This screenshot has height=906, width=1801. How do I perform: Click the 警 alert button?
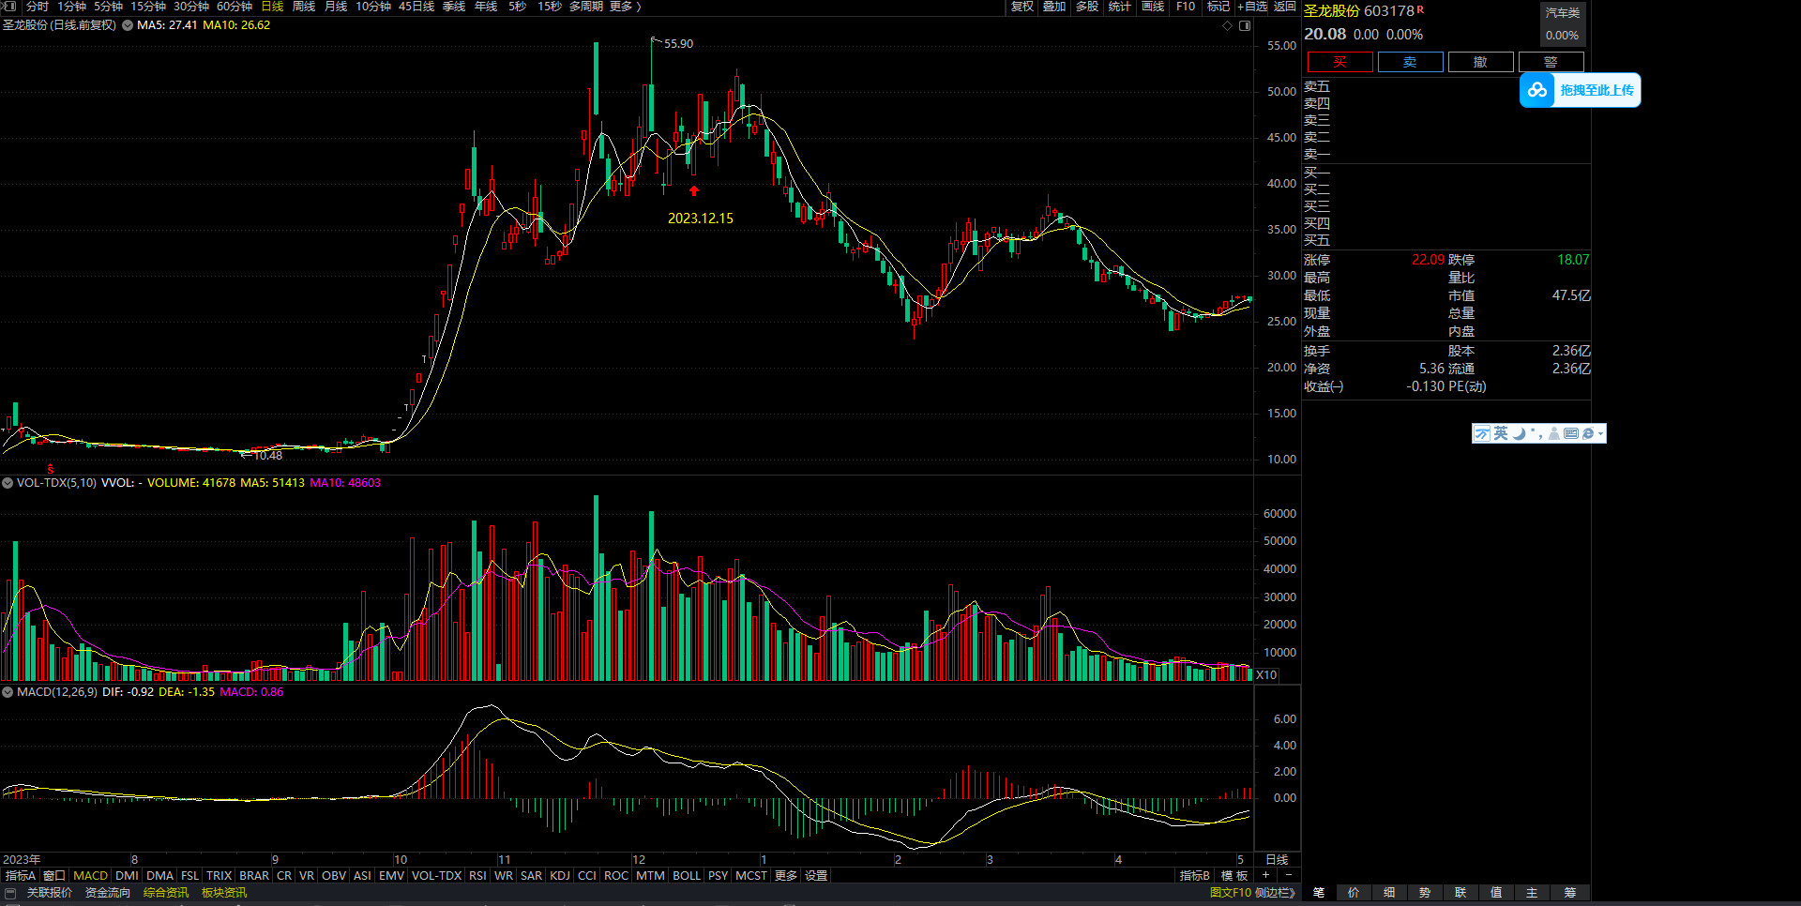tap(1551, 62)
